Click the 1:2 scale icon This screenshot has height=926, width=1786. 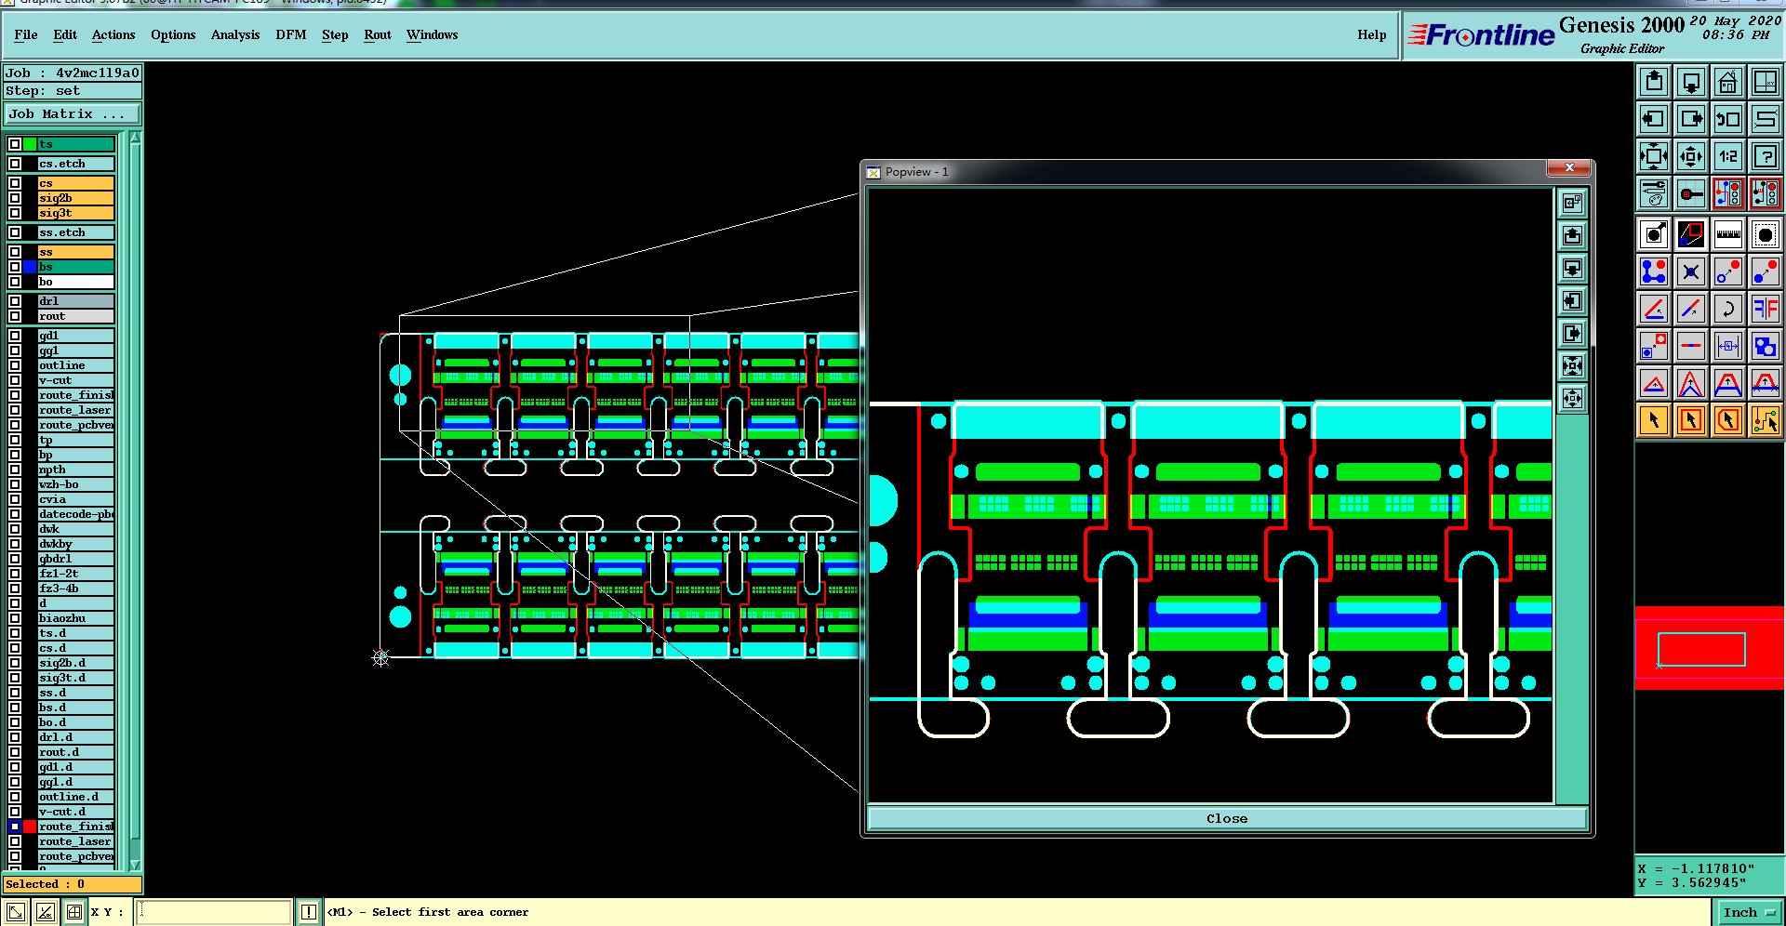(1728, 156)
